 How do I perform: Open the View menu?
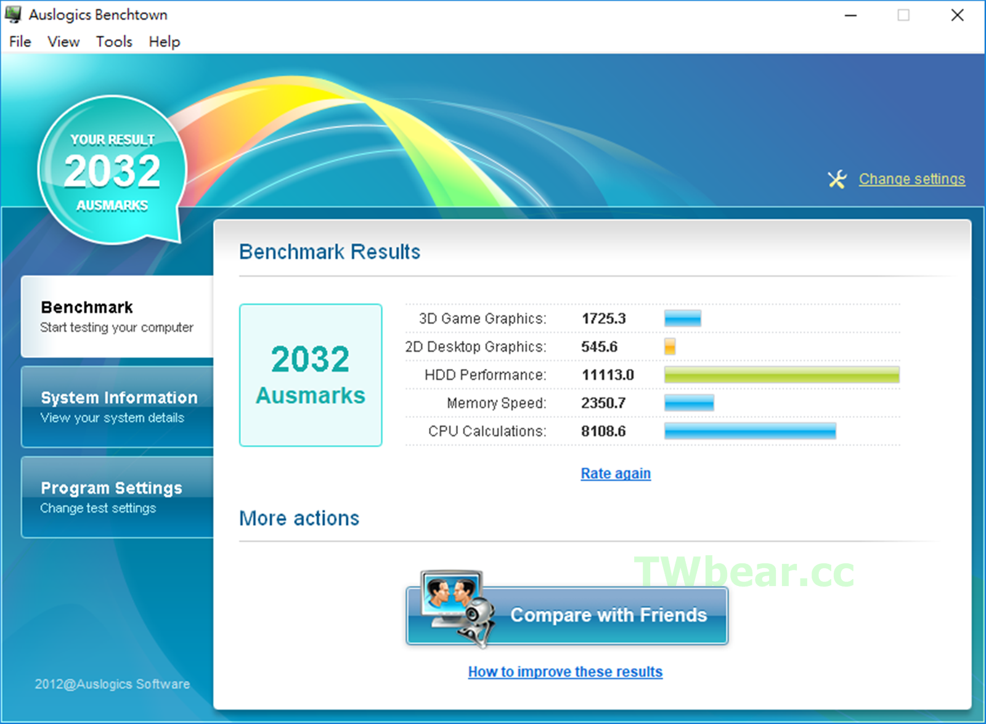pyautogui.click(x=63, y=41)
